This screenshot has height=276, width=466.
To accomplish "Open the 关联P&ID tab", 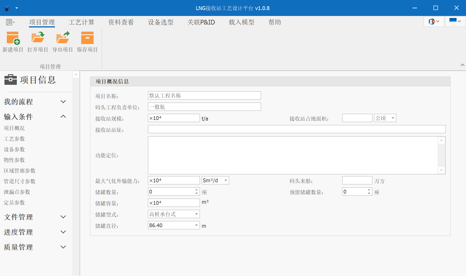I will (201, 22).
